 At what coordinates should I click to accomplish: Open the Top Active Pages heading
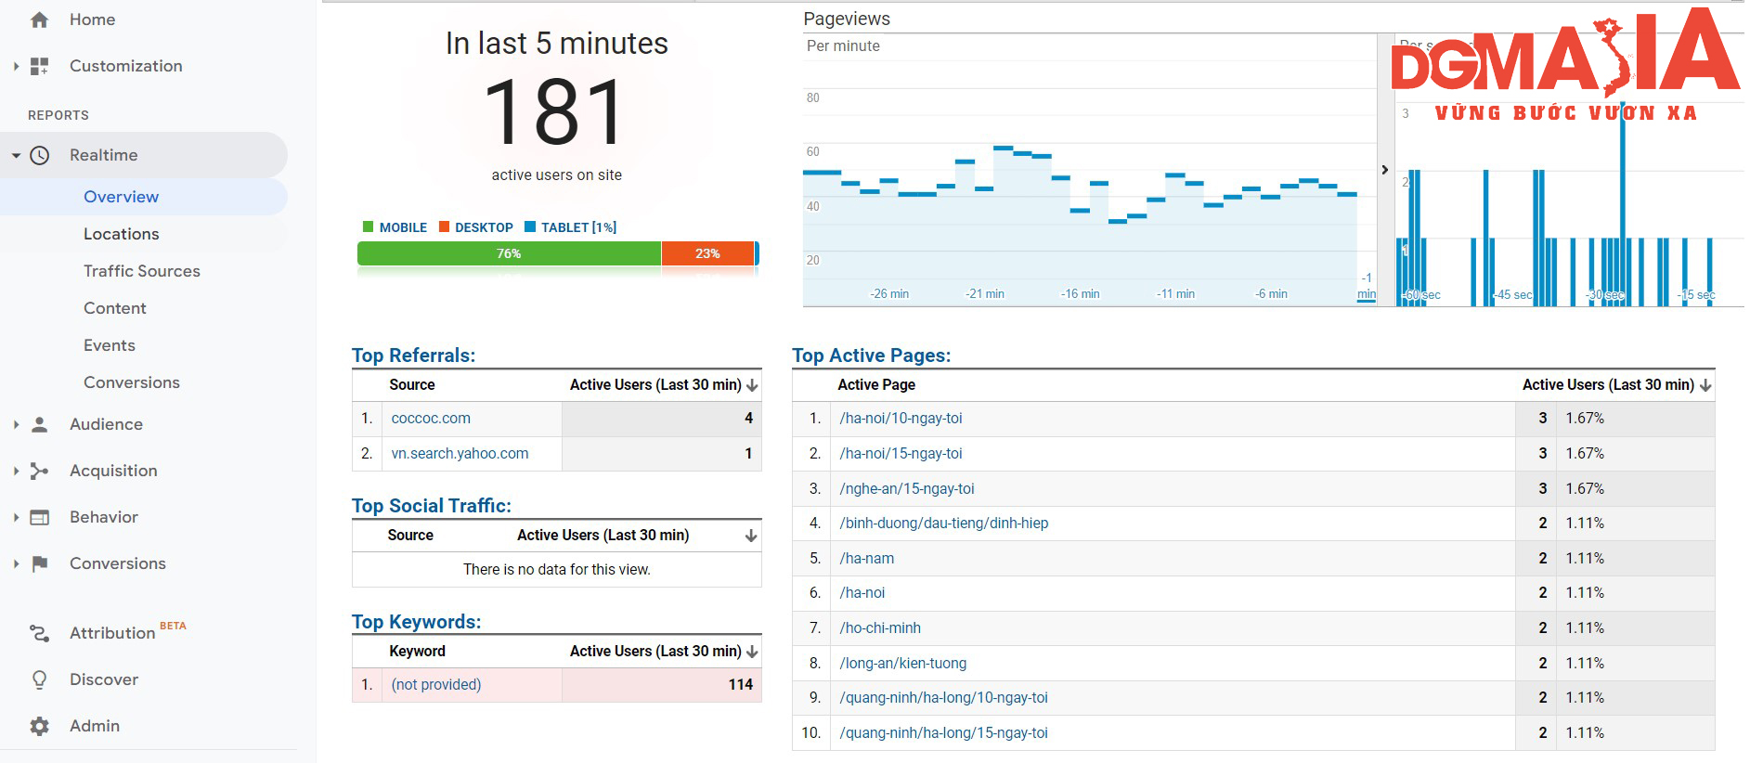(871, 356)
